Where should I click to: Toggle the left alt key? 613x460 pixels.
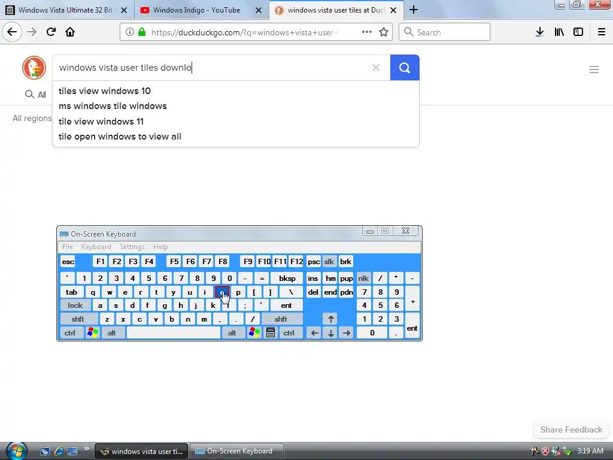pyautogui.click(x=112, y=333)
